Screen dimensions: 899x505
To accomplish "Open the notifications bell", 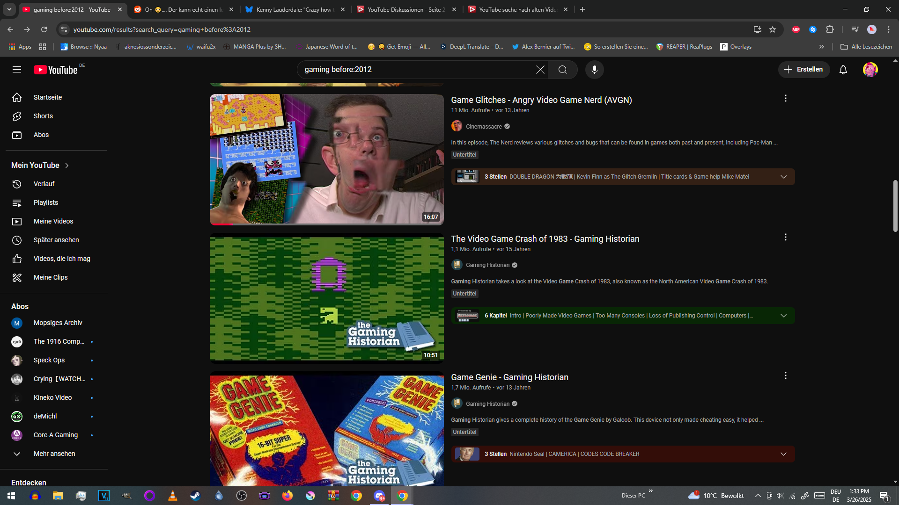I will (843, 70).
